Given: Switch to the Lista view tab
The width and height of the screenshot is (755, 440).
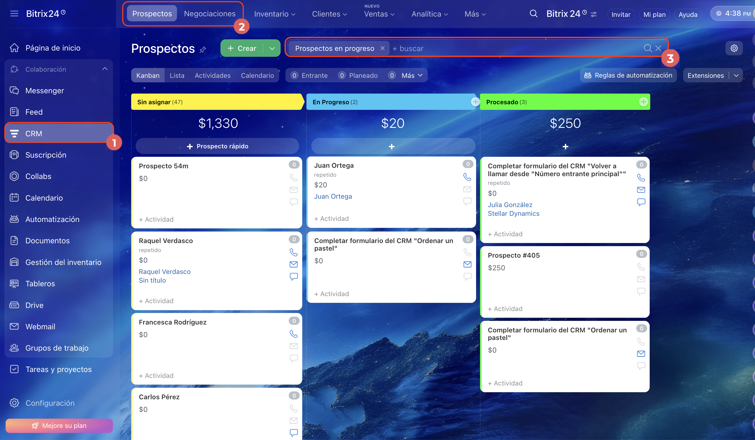Looking at the screenshot, I should (177, 76).
